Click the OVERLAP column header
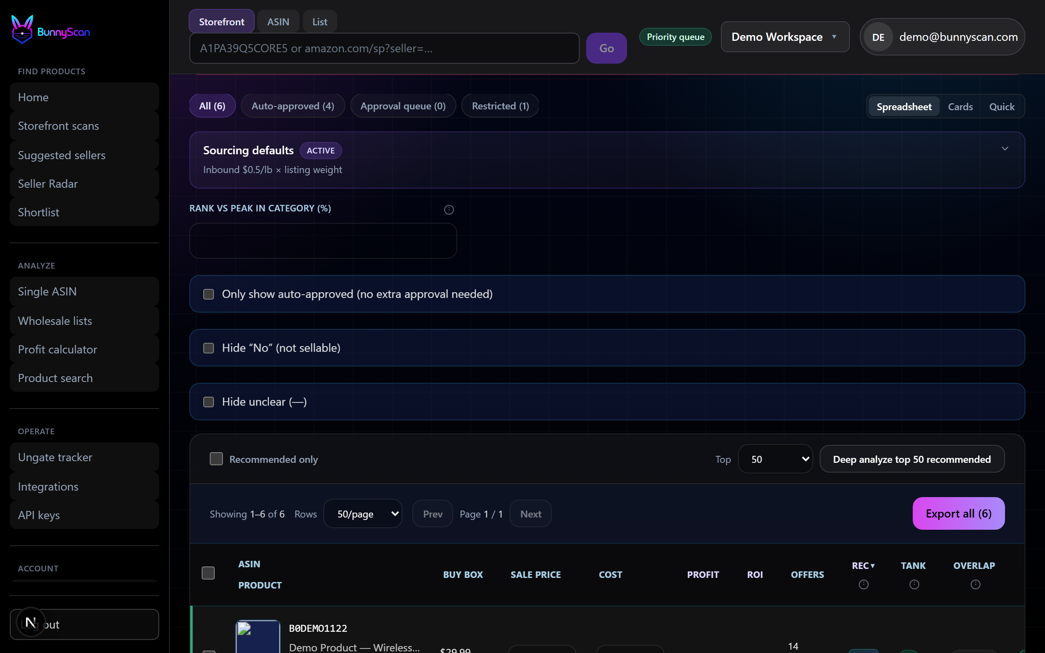The image size is (1045, 653). pyautogui.click(x=974, y=565)
